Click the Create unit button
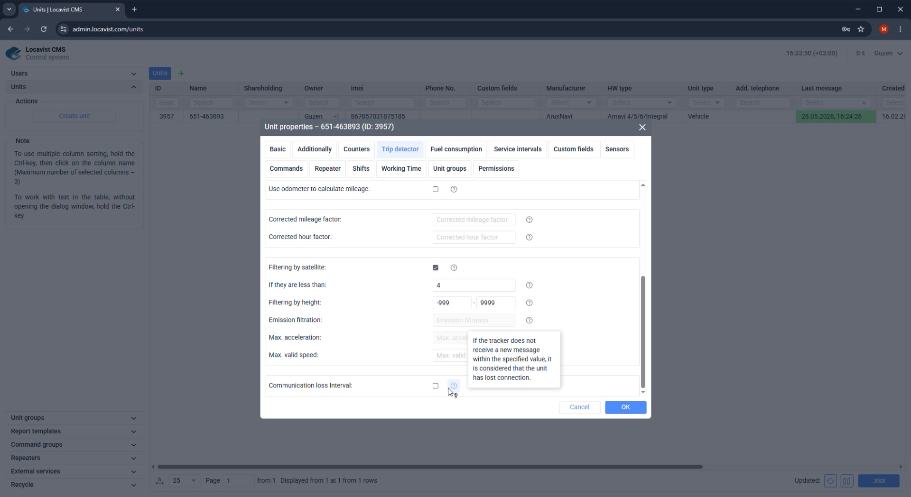 pyautogui.click(x=74, y=116)
